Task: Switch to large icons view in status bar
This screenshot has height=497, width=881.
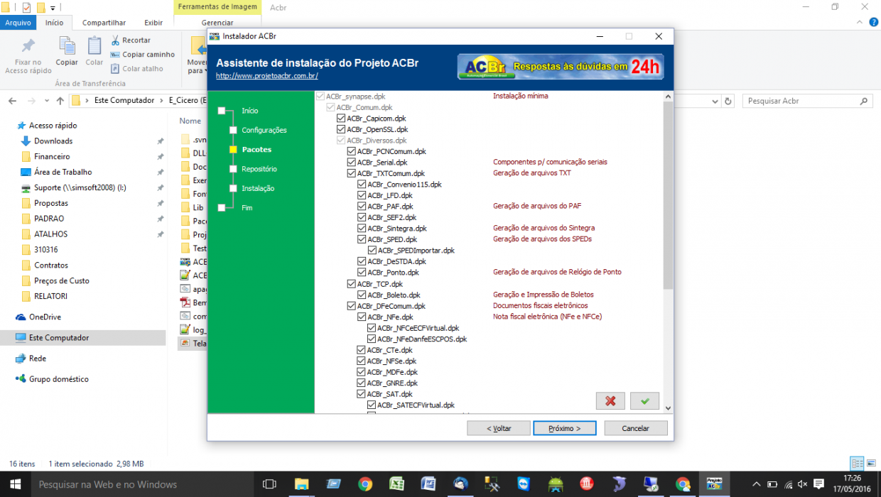Action: (x=871, y=464)
